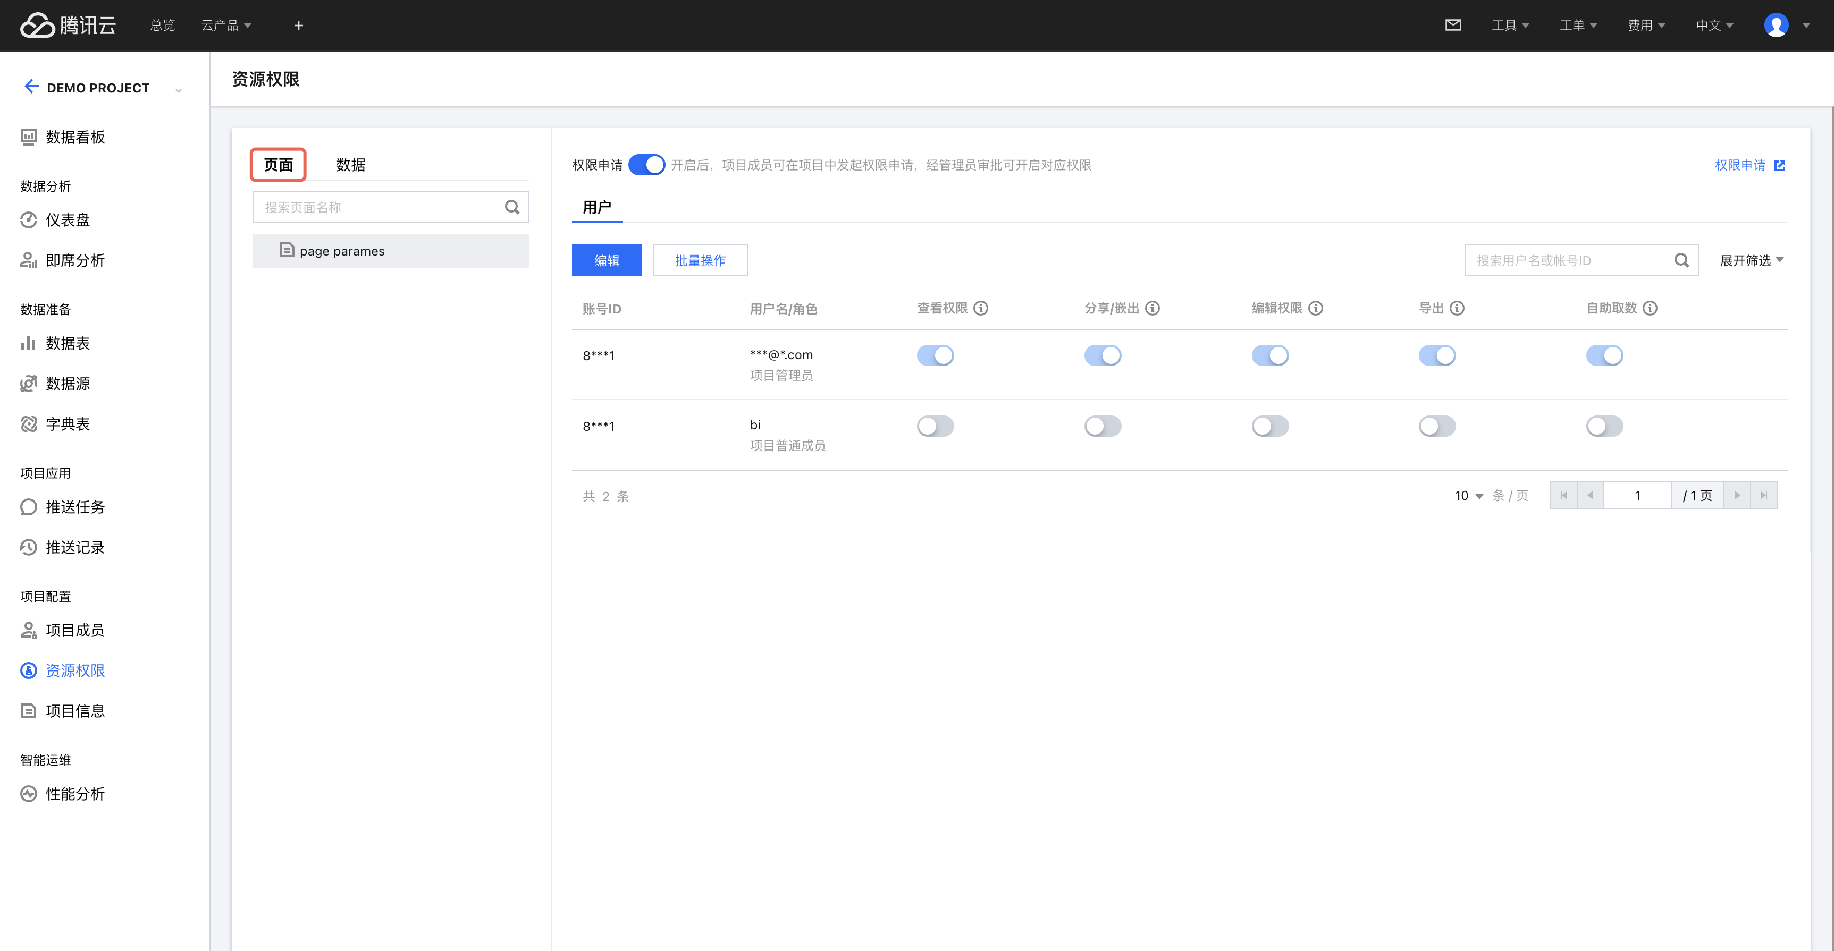Enable 查看权限 toggle for user bi
The image size is (1834, 951).
click(x=935, y=426)
